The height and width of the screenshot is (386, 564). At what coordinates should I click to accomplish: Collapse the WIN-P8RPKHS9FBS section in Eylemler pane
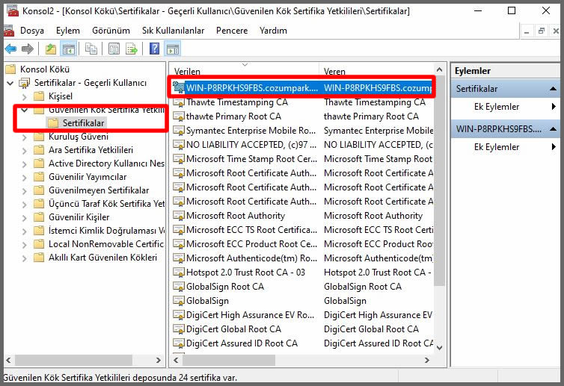pyautogui.click(x=553, y=129)
